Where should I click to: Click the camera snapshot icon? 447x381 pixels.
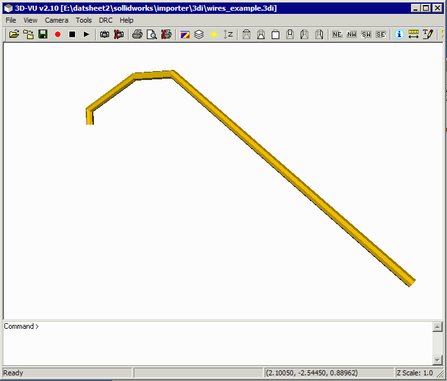pyautogui.click(x=105, y=34)
